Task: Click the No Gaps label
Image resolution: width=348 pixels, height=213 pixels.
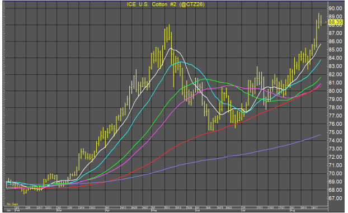Action: pyautogui.click(x=12, y=204)
